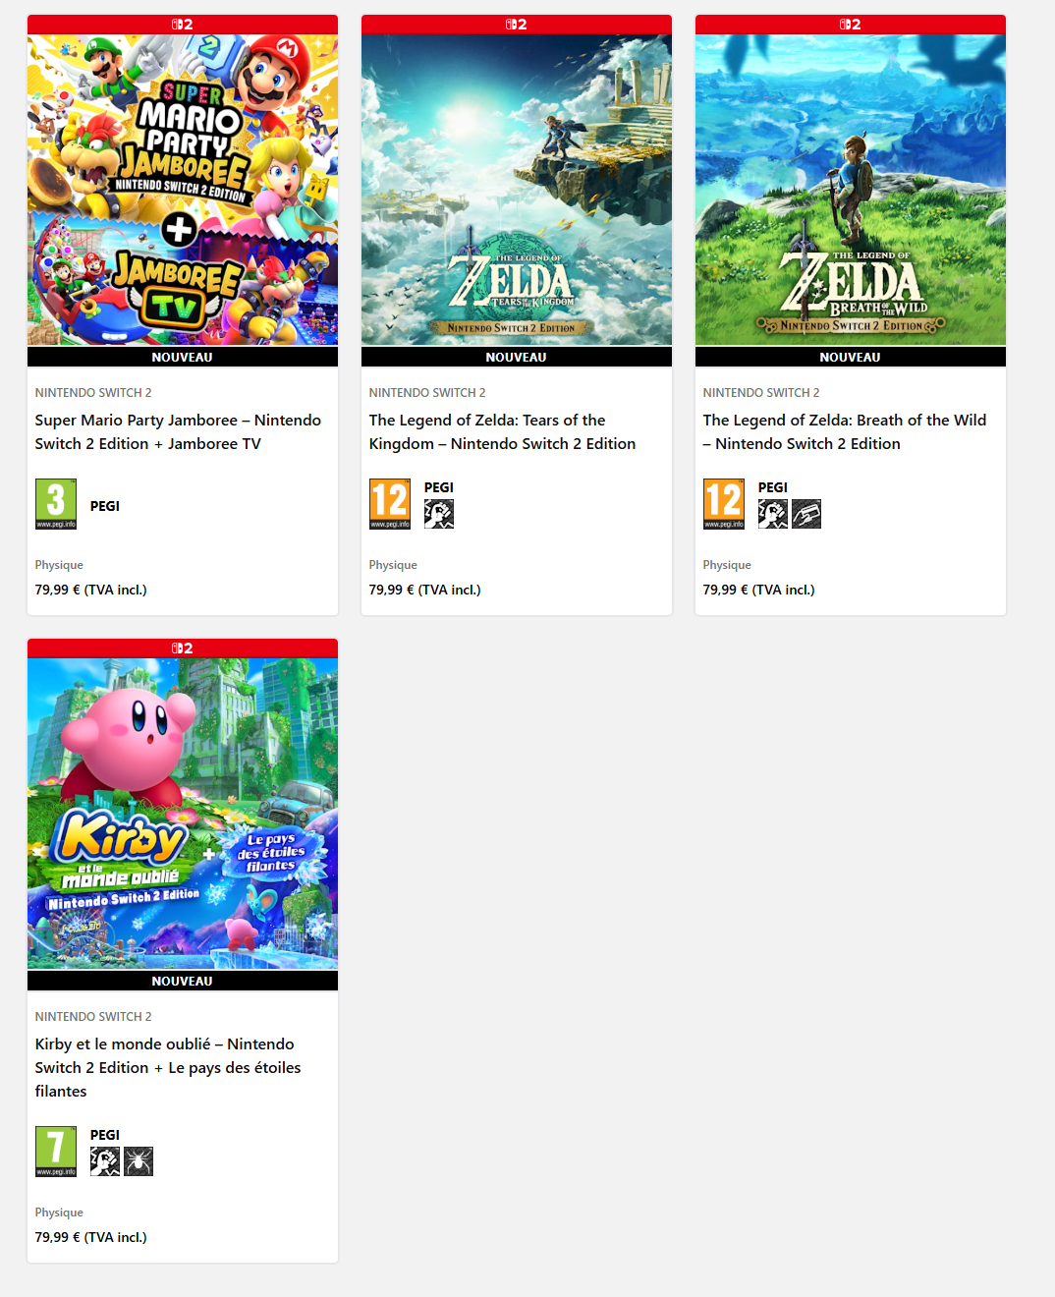1055x1297 pixels.
Task: Click NINTENDO SWITCH 2 label on the Mario Party card
Action: 93,393
